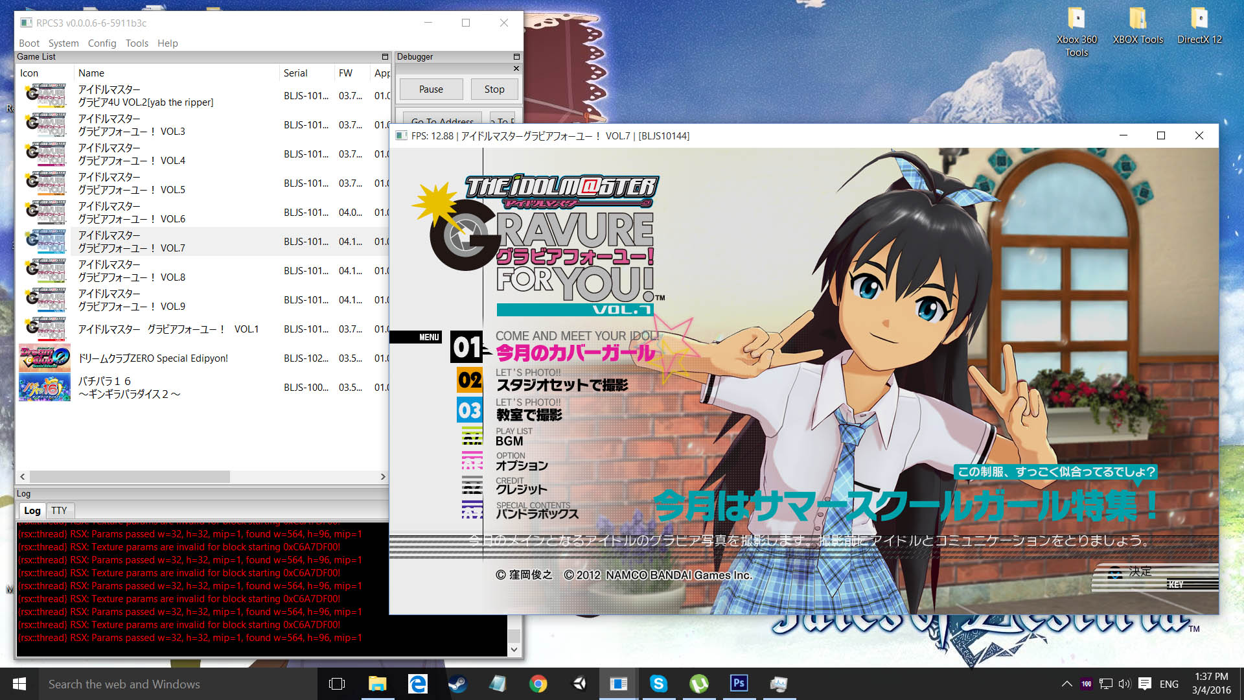Select menu item 03 教室で撮影 in game

coord(529,414)
